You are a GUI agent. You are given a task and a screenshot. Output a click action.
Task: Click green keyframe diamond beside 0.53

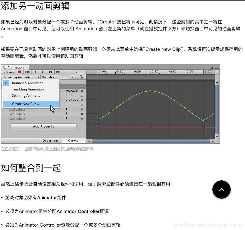[82, 96]
